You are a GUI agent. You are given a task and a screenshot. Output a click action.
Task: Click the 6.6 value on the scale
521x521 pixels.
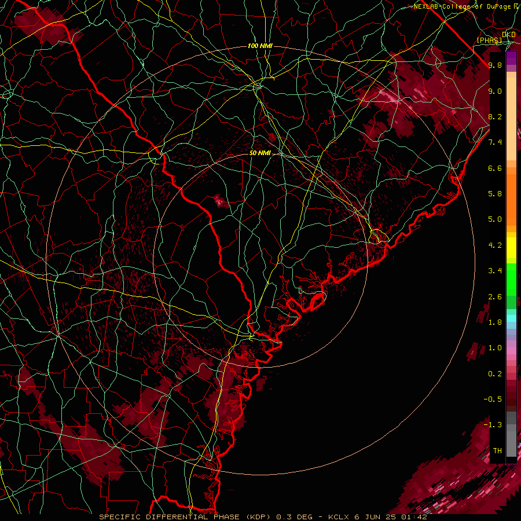click(495, 168)
